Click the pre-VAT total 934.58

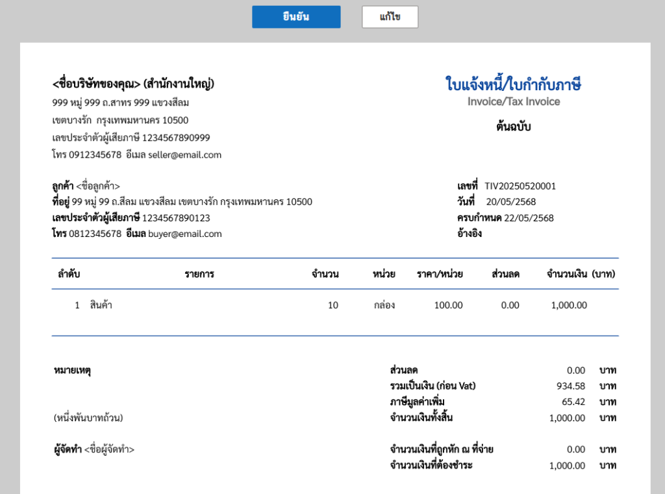pos(570,386)
